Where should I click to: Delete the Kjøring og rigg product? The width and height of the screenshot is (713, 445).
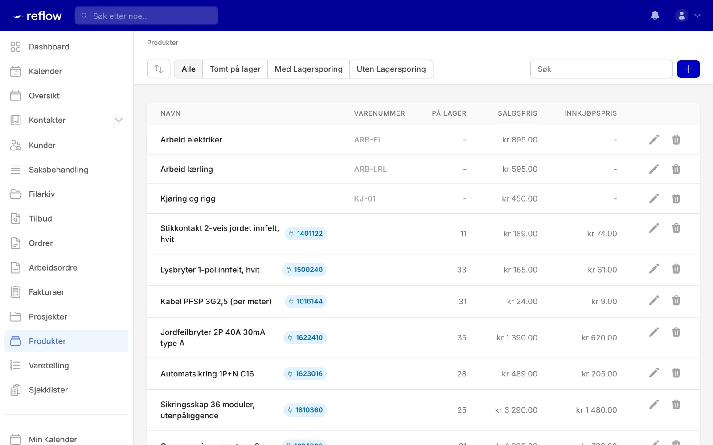[676, 198]
